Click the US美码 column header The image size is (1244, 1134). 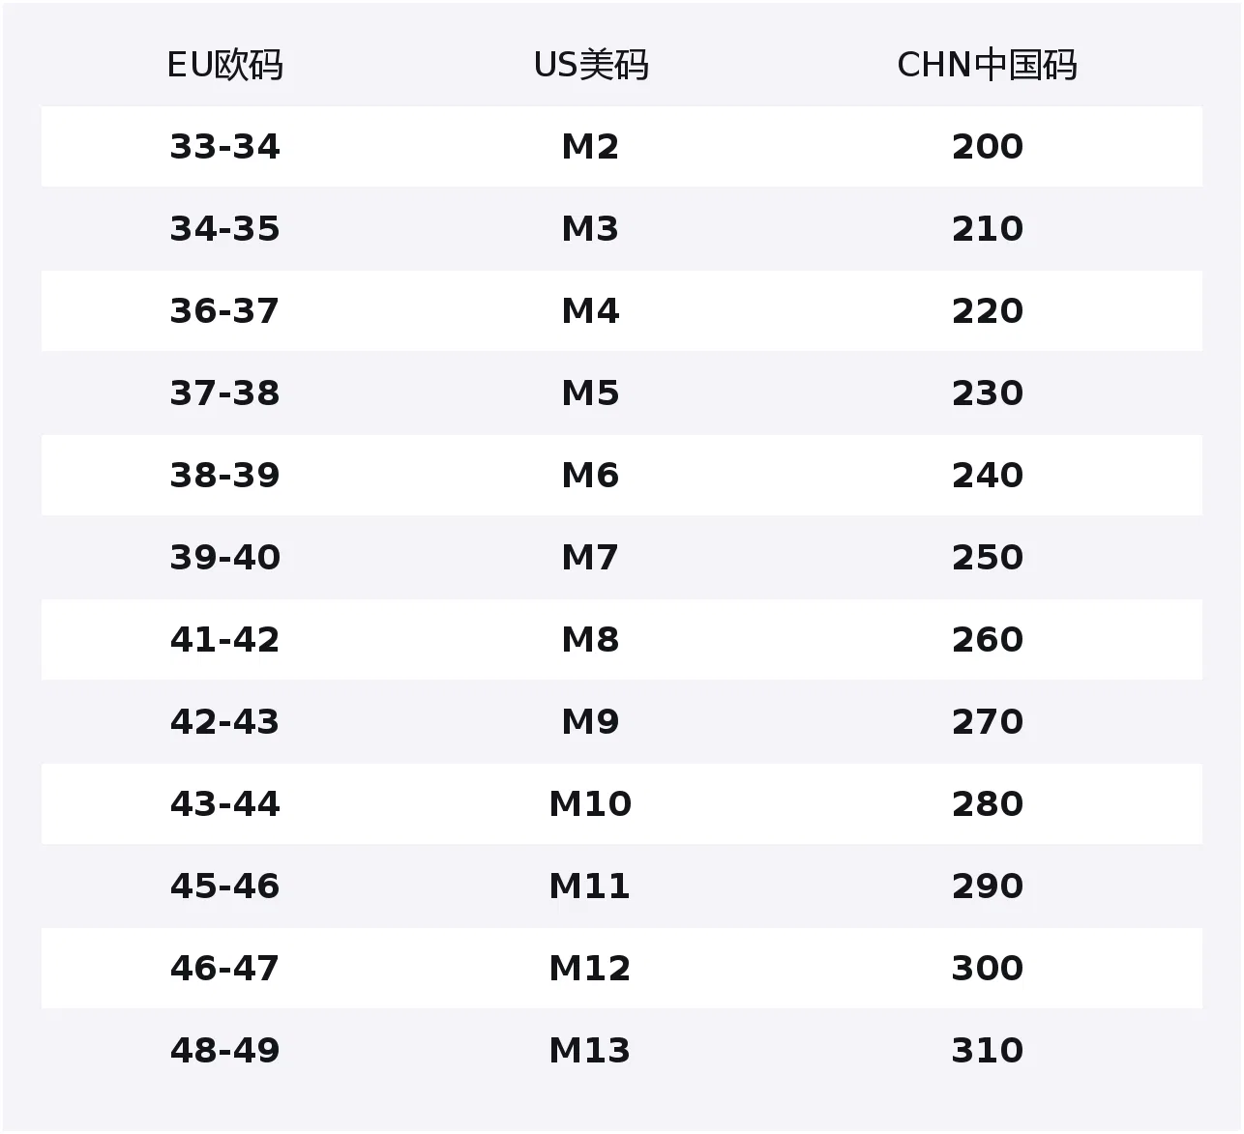(x=590, y=65)
